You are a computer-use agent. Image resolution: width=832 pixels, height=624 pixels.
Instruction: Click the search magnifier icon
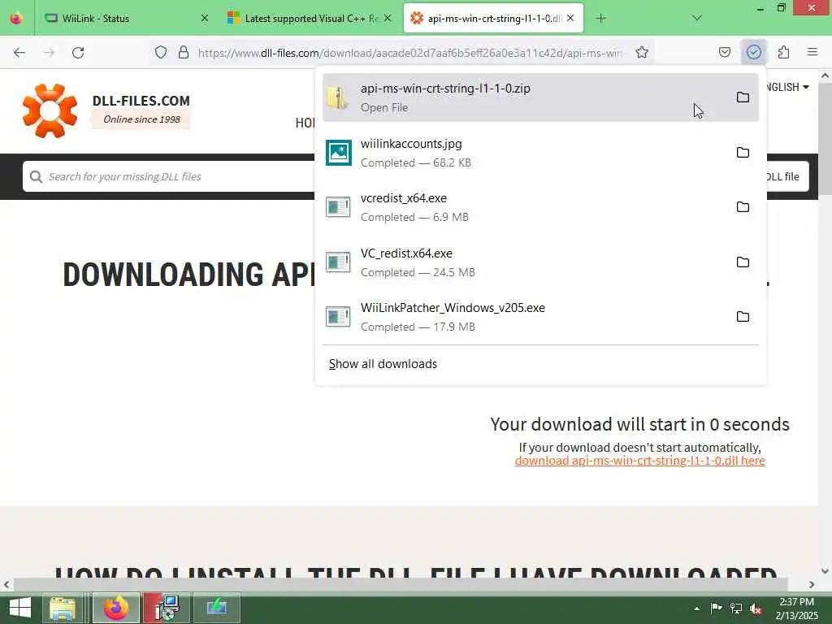36,176
